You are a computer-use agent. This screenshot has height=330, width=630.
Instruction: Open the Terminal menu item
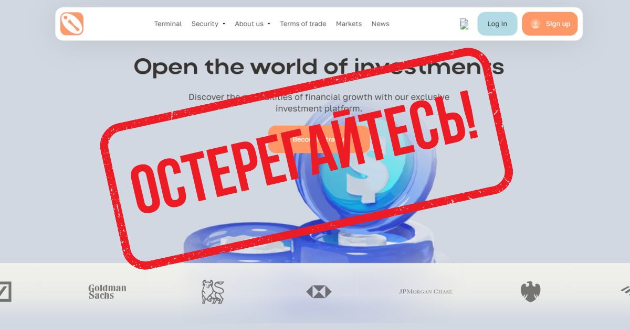click(168, 24)
